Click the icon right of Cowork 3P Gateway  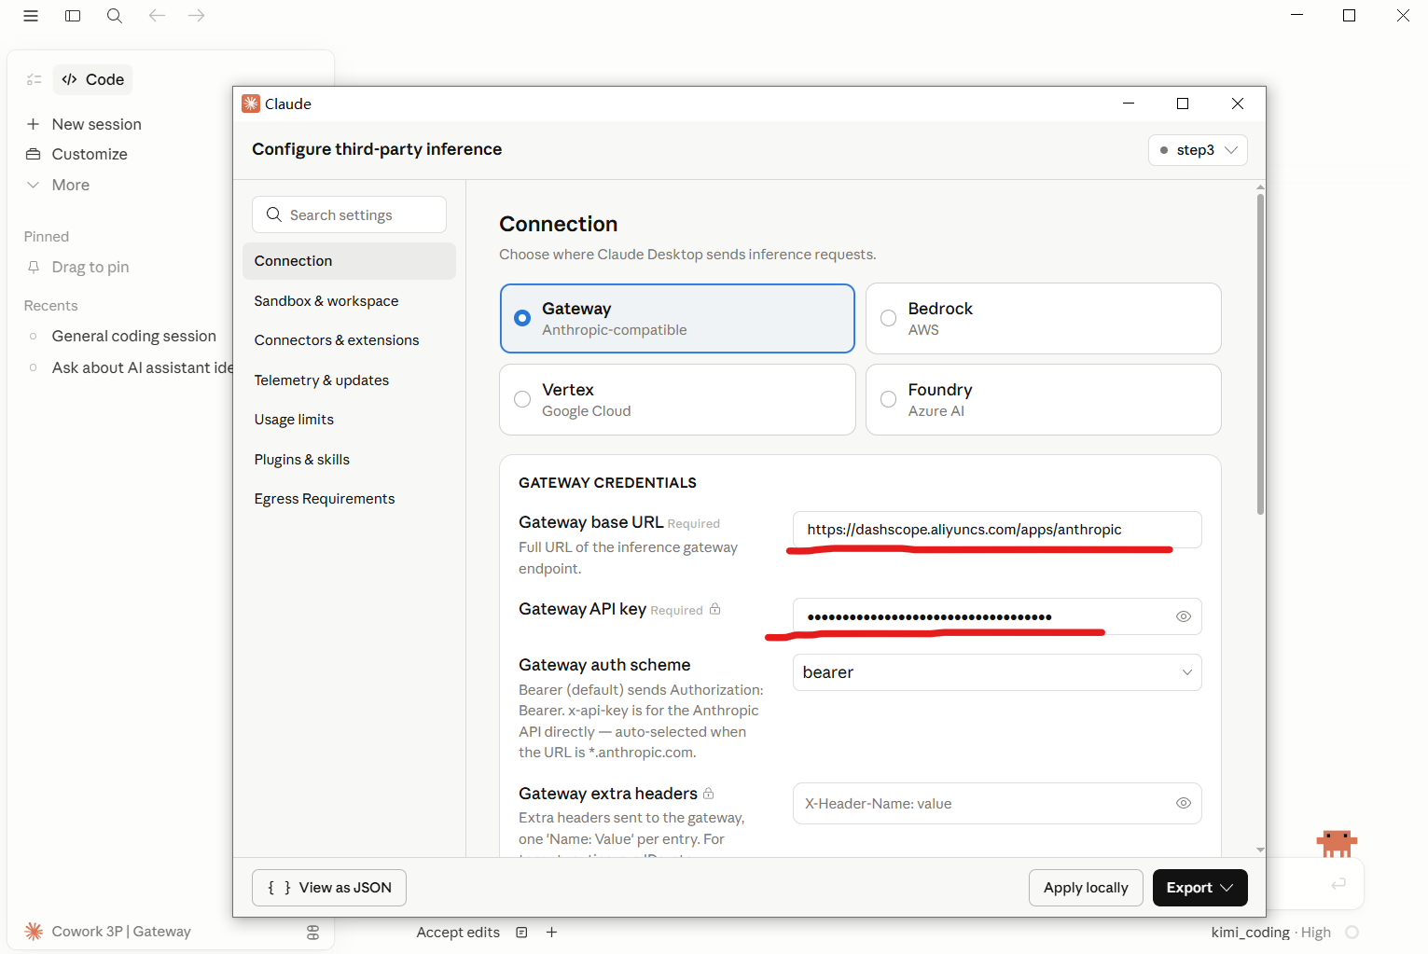(312, 932)
